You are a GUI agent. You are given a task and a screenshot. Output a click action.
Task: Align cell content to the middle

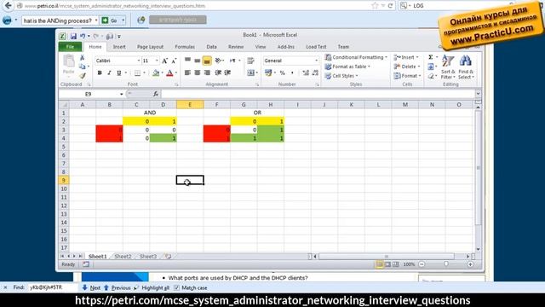point(197,61)
